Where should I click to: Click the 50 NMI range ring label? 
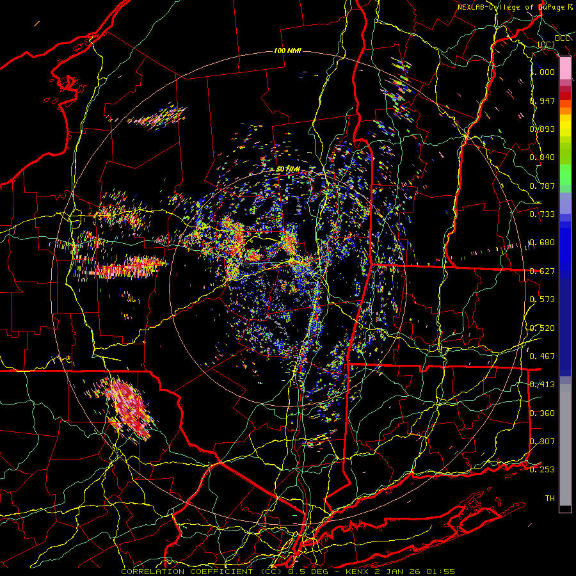click(288, 169)
